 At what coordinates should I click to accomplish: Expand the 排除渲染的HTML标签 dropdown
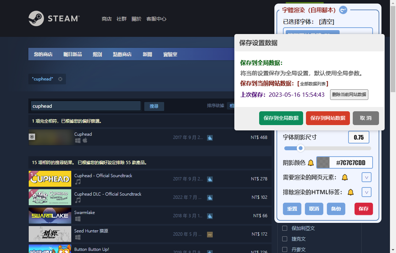point(366,192)
